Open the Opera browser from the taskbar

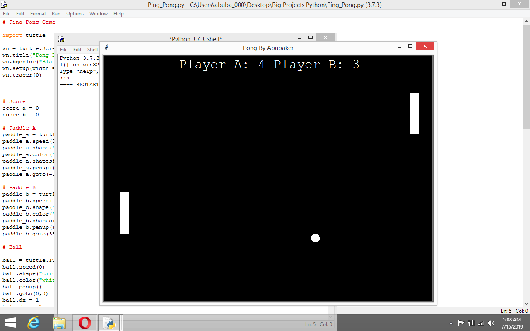click(x=84, y=322)
